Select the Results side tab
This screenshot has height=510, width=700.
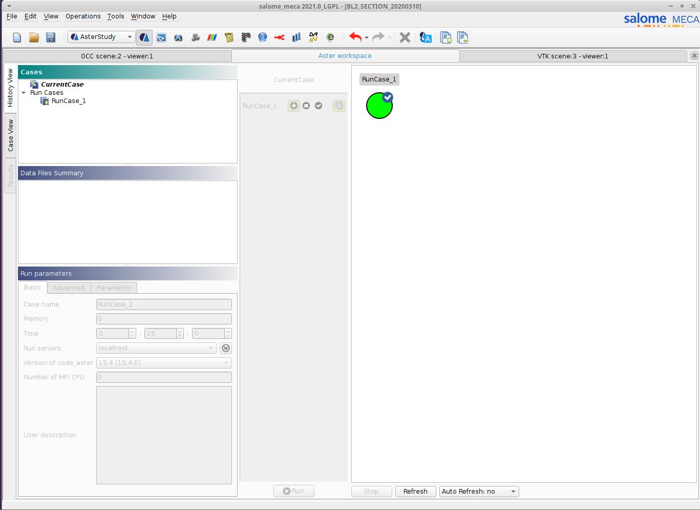10,176
